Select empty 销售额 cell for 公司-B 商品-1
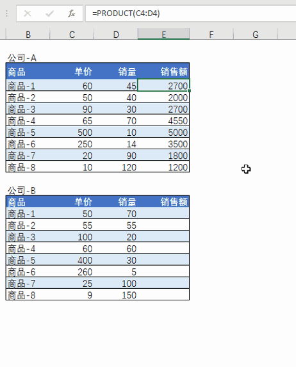 [163, 213]
